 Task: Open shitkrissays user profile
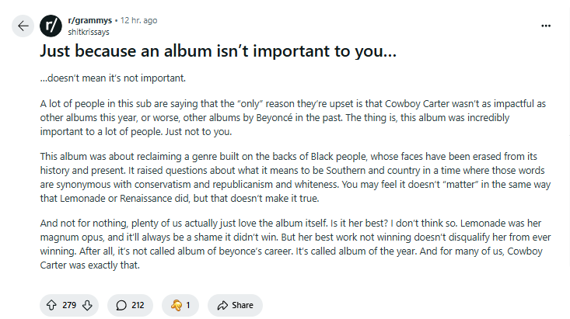point(90,32)
